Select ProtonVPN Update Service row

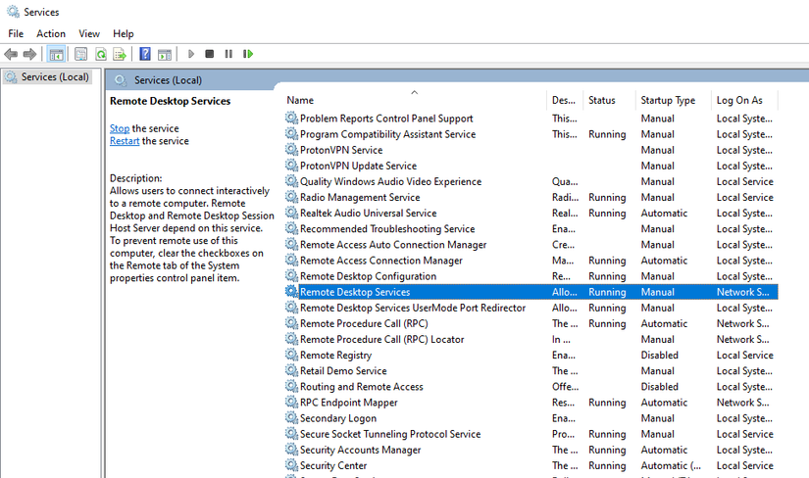pyautogui.click(x=531, y=166)
